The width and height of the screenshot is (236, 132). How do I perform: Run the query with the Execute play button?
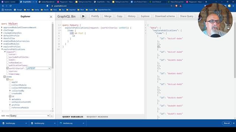[83, 16]
